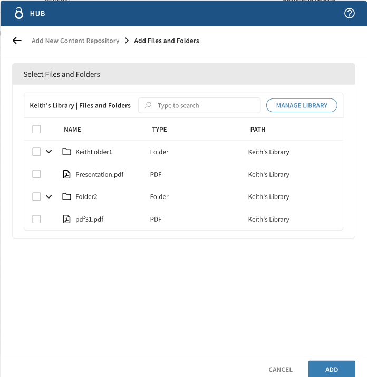Click the search magnifier icon
The height and width of the screenshot is (377, 367).
[148, 105]
